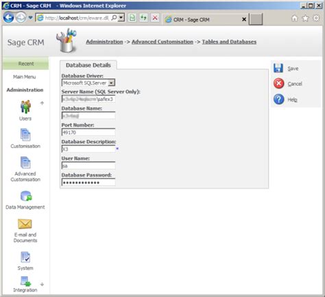
Task: Click the Cancel text link
Action: coord(295,84)
